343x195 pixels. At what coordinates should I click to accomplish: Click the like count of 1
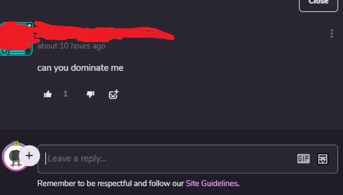point(66,94)
